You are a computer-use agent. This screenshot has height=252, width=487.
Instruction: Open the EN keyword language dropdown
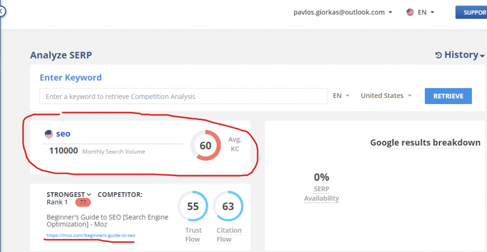click(341, 96)
